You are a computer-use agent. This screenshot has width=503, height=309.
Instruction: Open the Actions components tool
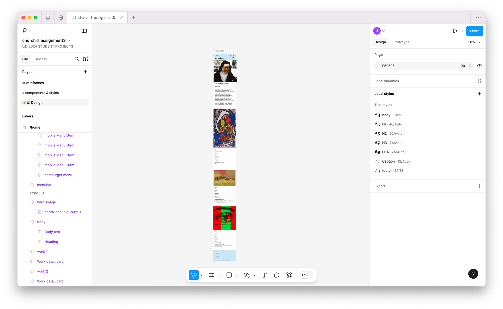[x=289, y=275]
